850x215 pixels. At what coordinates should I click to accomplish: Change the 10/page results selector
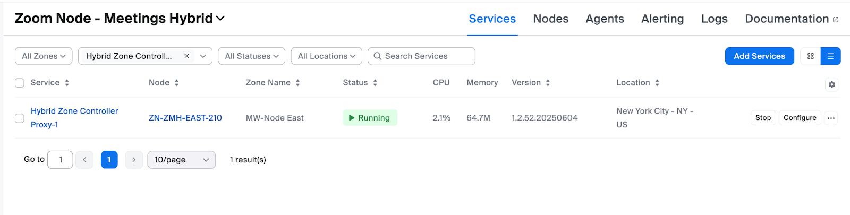click(181, 160)
